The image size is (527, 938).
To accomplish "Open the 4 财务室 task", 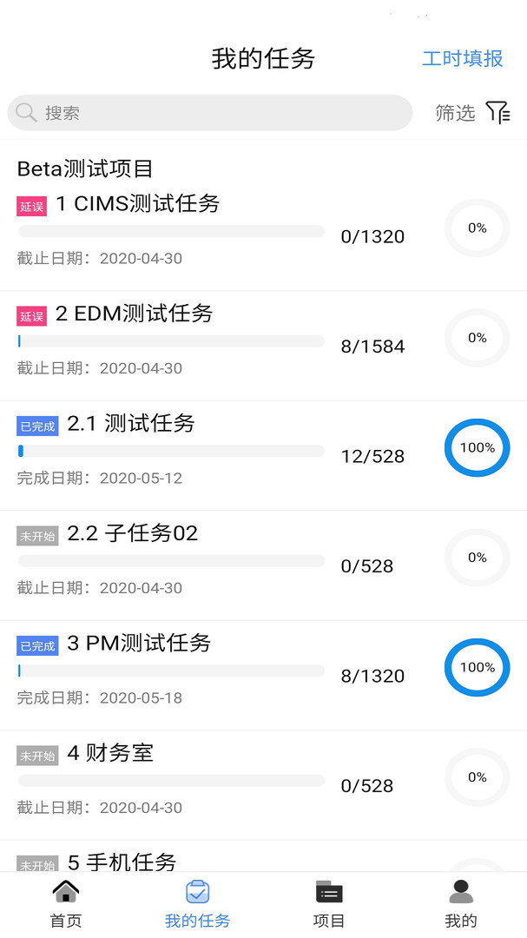I will click(110, 753).
